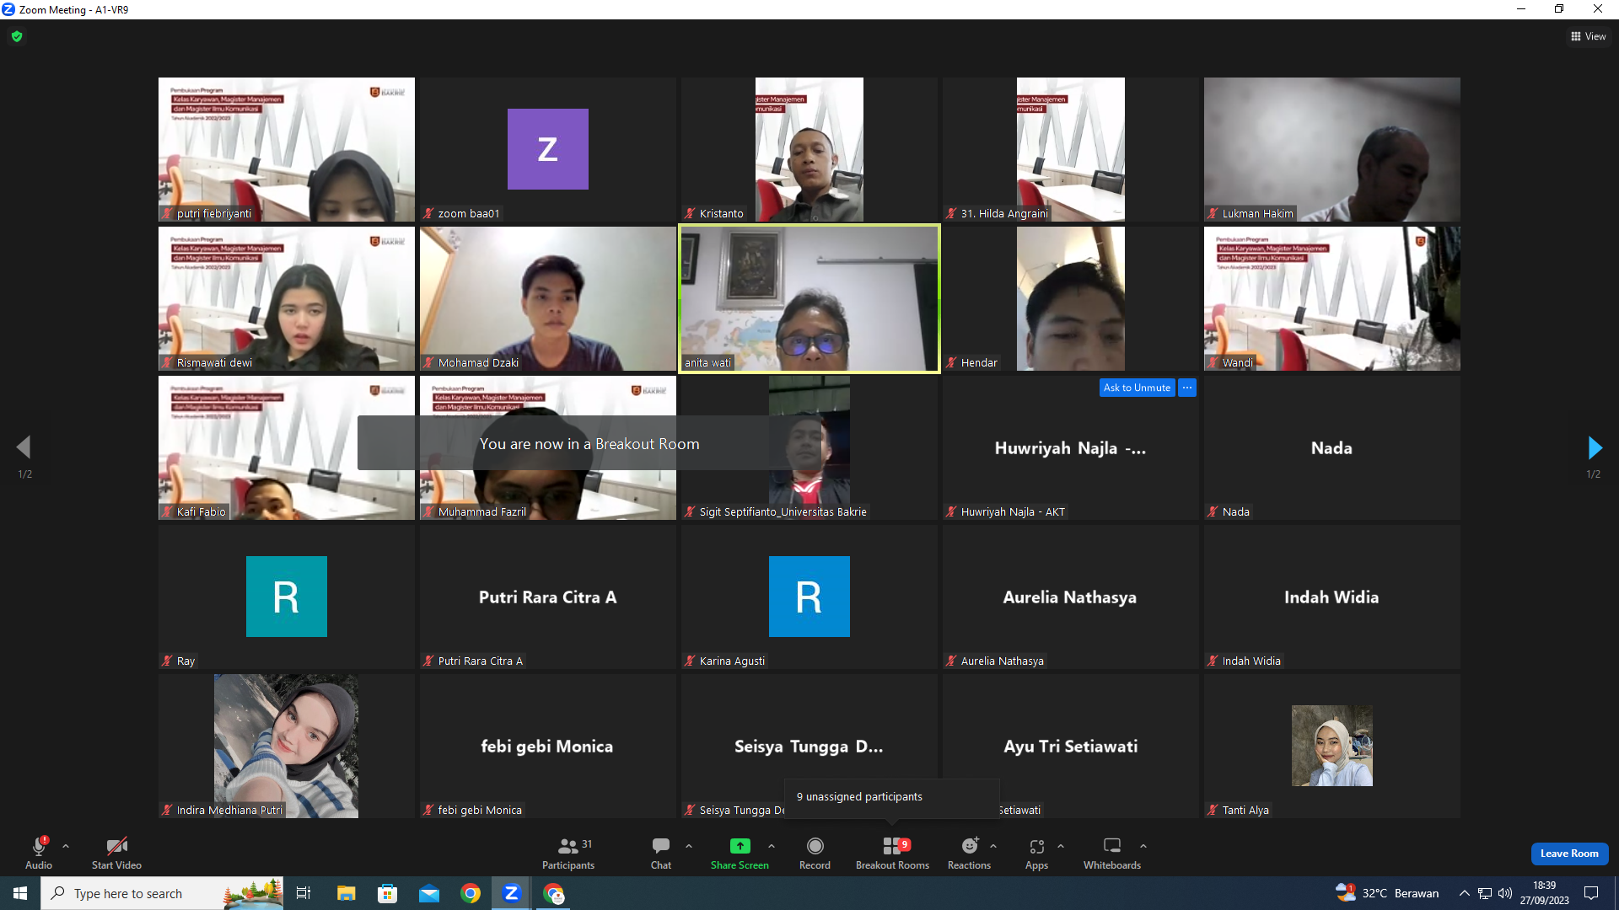Open File Explorer from the taskbar

(x=346, y=893)
